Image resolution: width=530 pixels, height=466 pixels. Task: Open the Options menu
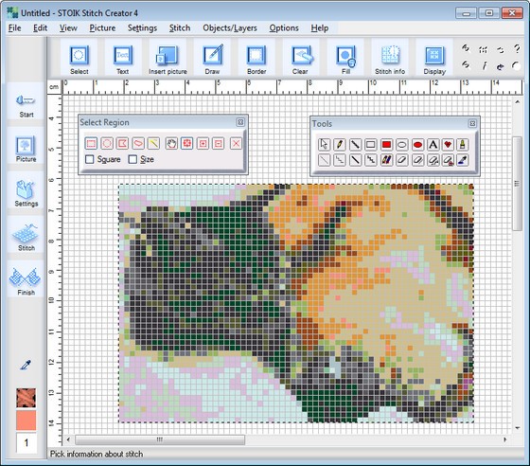(284, 28)
